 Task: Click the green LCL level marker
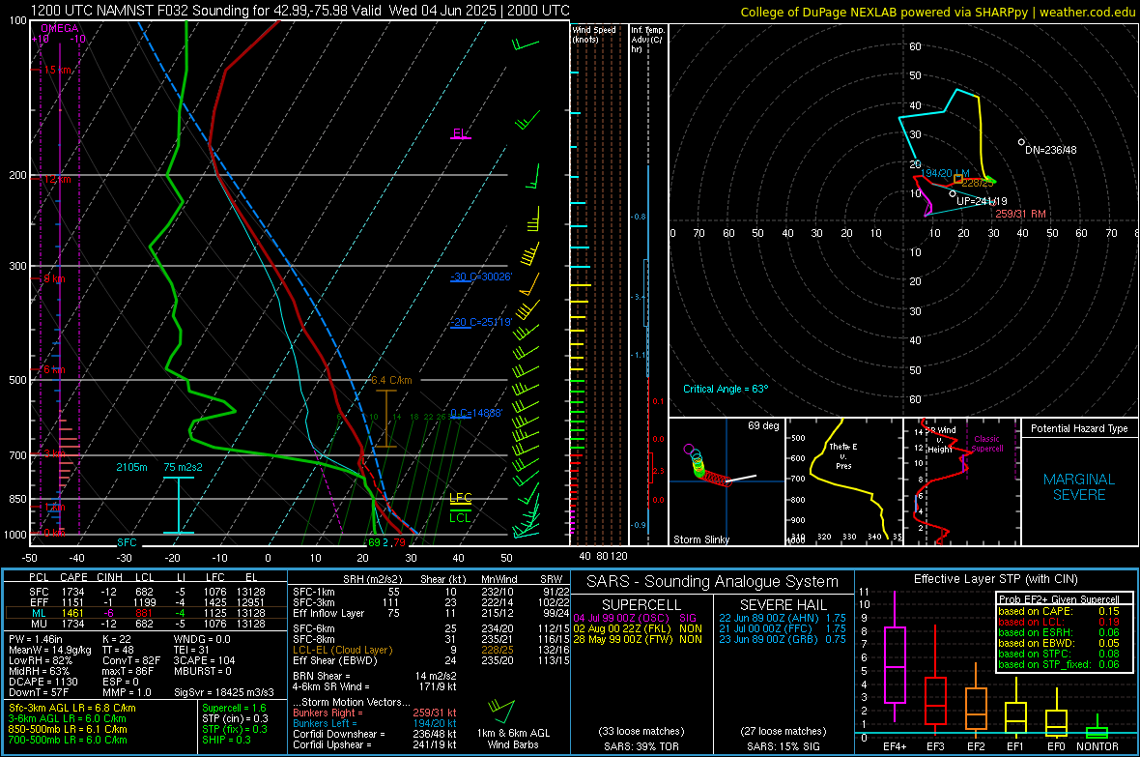point(460,517)
